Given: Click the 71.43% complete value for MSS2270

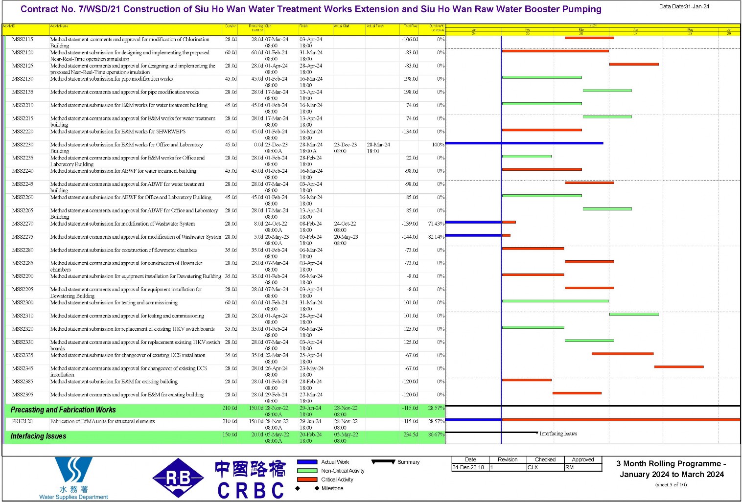Looking at the screenshot, I should 436,224.
